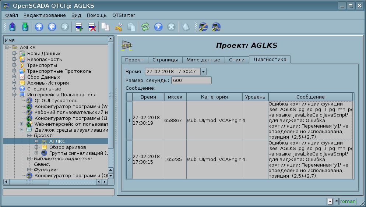Expand the Безопасность tree node

click(x=14, y=59)
